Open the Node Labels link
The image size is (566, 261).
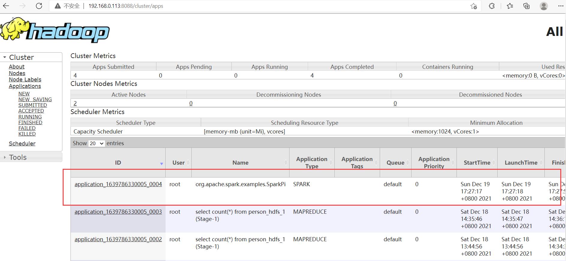coord(25,80)
